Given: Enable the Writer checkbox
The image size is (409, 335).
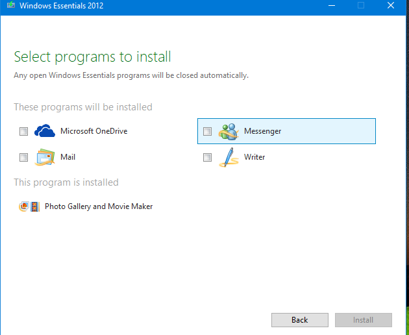Looking at the screenshot, I should tap(207, 157).
